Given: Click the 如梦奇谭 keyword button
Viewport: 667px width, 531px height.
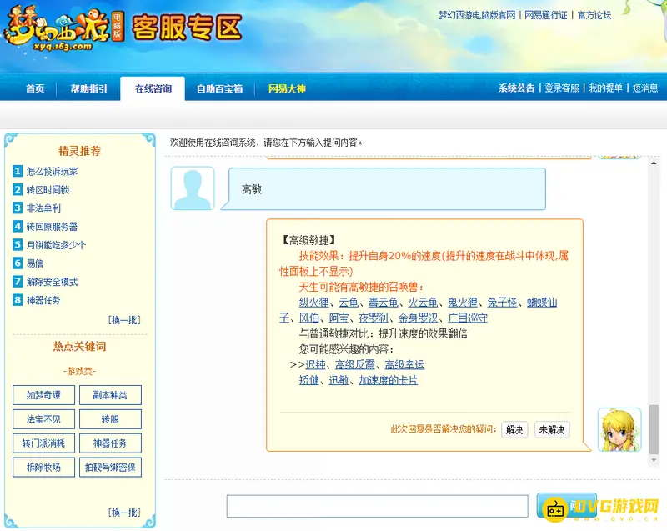Looking at the screenshot, I should [x=44, y=395].
